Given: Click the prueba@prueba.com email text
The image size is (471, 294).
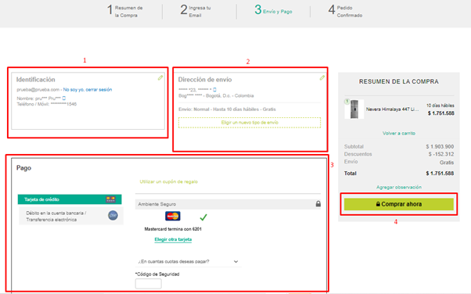Looking at the screenshot, I should pos(38,89).
